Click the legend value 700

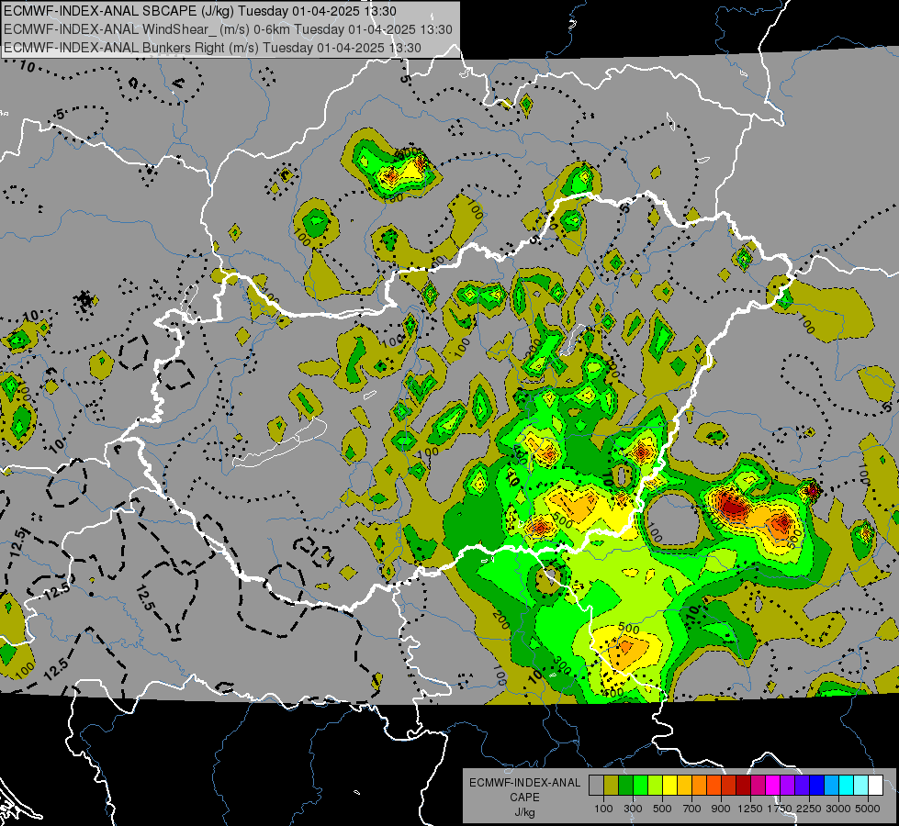click(x=692, y=809)
